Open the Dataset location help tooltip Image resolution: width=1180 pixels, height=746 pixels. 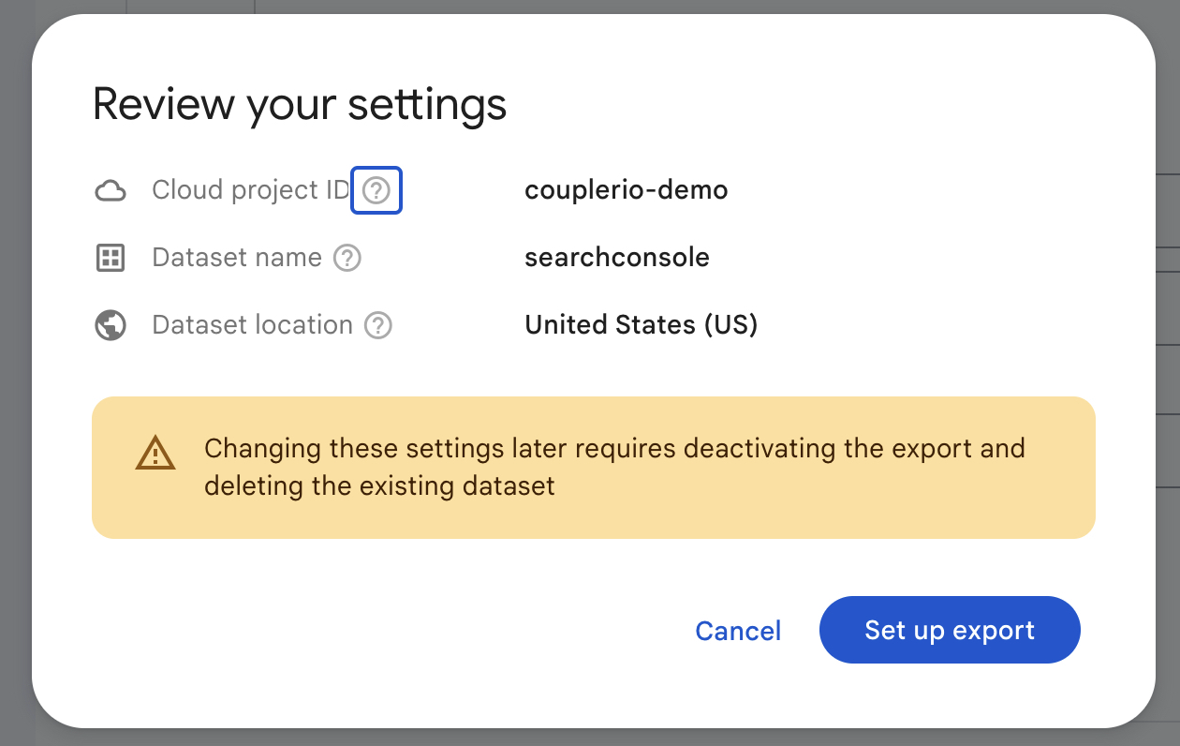pyautogui.click(x=377, y=324)
